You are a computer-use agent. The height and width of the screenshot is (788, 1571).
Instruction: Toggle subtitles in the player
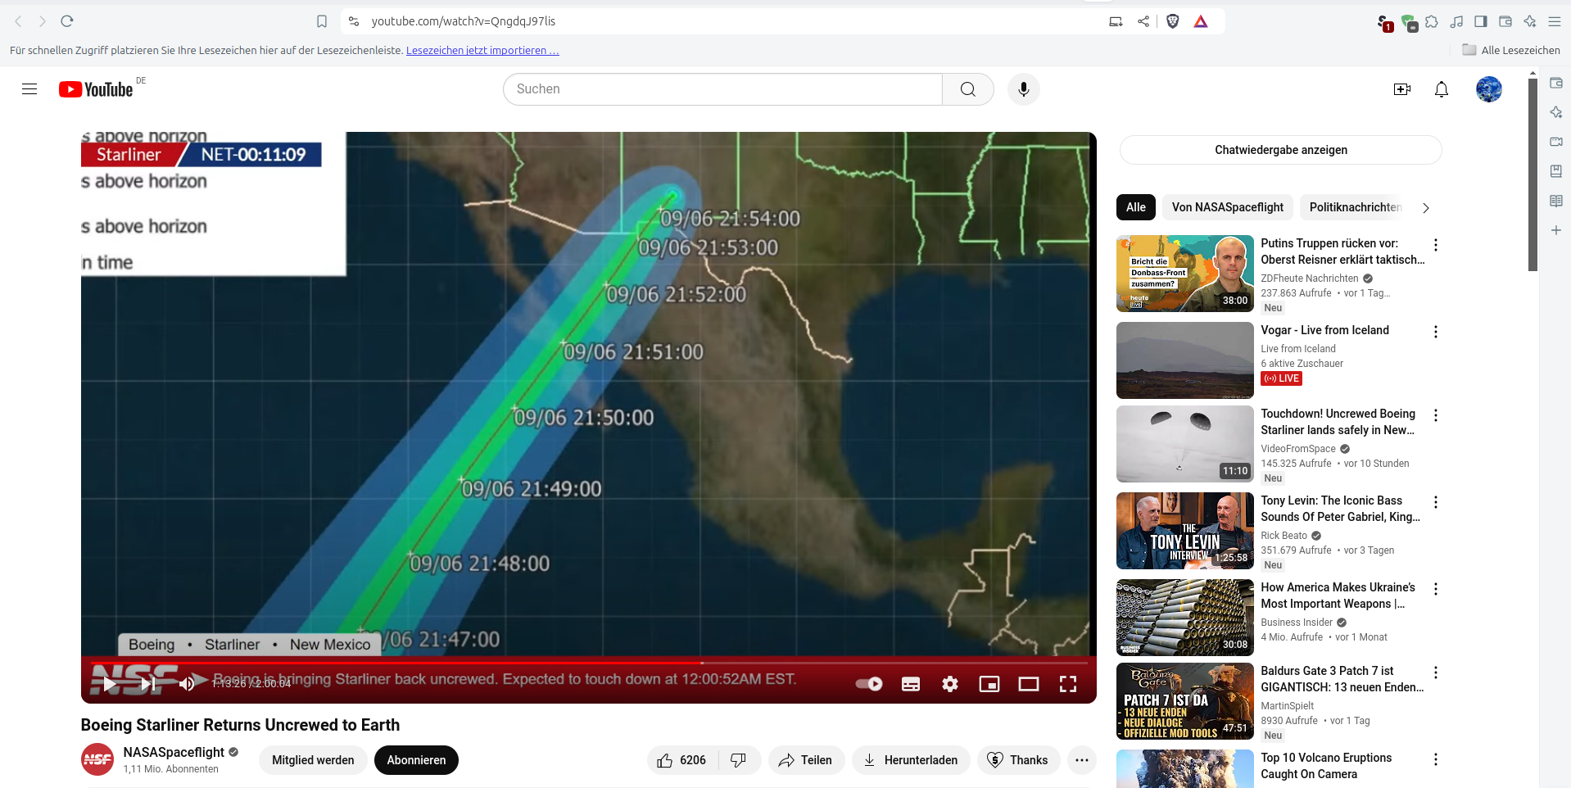point(911,684)
